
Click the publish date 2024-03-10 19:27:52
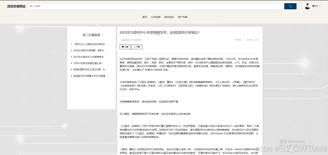point(131,40)
